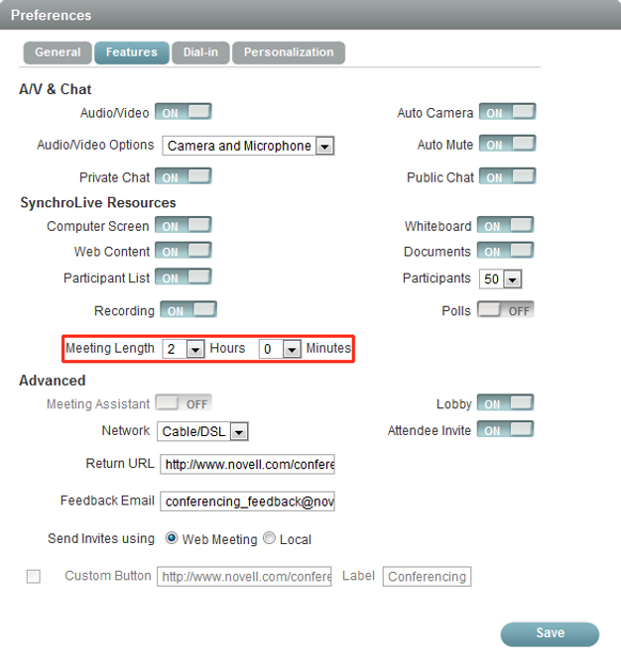Screen dimensions: 621x668
Task: Check the Custom Button checkbox
Action: [x=34, y=577]
